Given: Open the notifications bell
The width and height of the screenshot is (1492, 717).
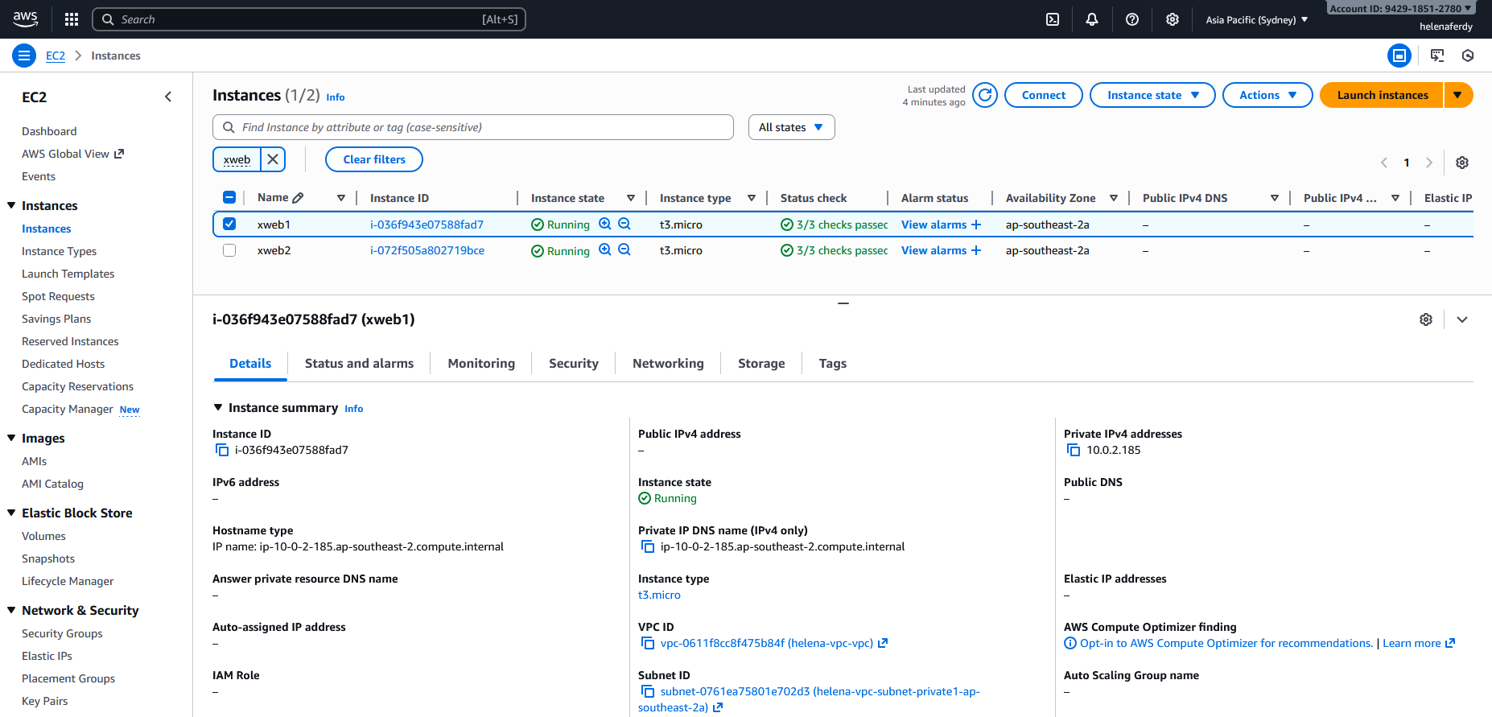Looking at the screenshot, I should click(x=1091, y=19).
